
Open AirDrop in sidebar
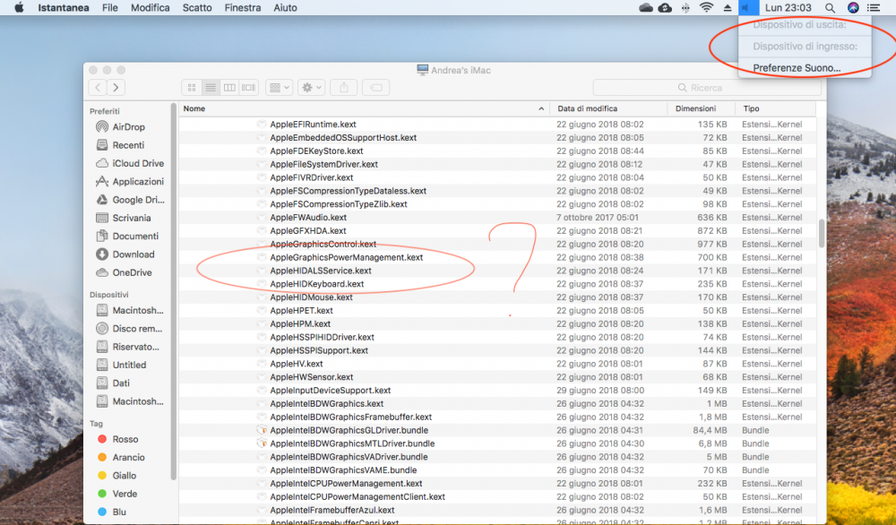click(x=128, y=127)
